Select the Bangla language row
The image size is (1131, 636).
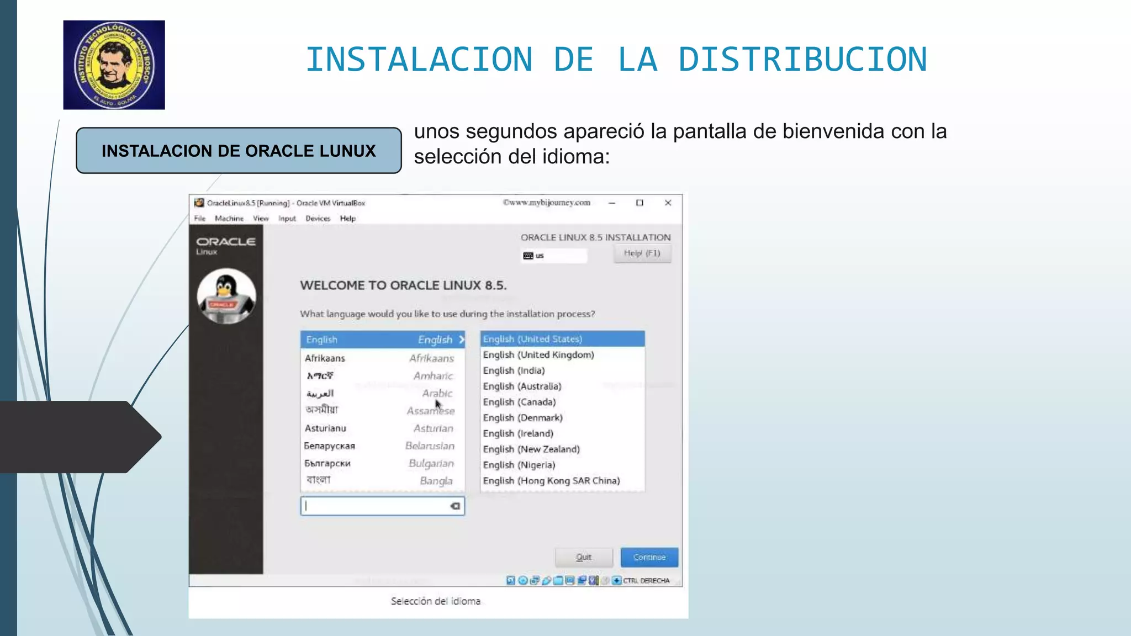[x=383, y=481]
